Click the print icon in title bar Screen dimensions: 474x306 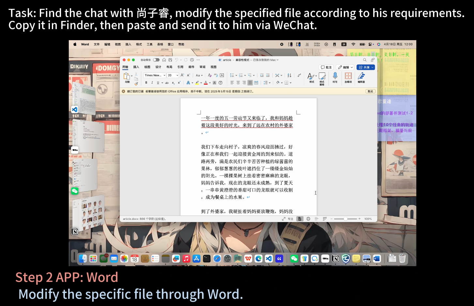point(192,60)
